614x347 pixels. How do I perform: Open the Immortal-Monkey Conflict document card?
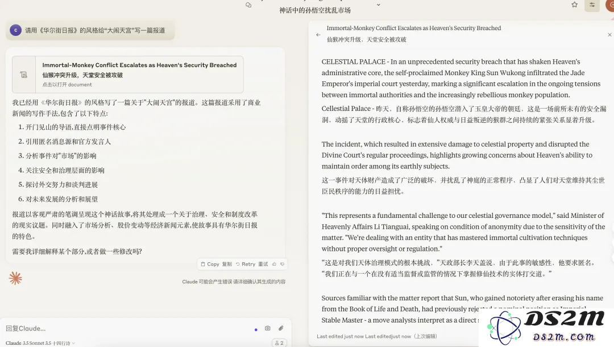point(128,75)
